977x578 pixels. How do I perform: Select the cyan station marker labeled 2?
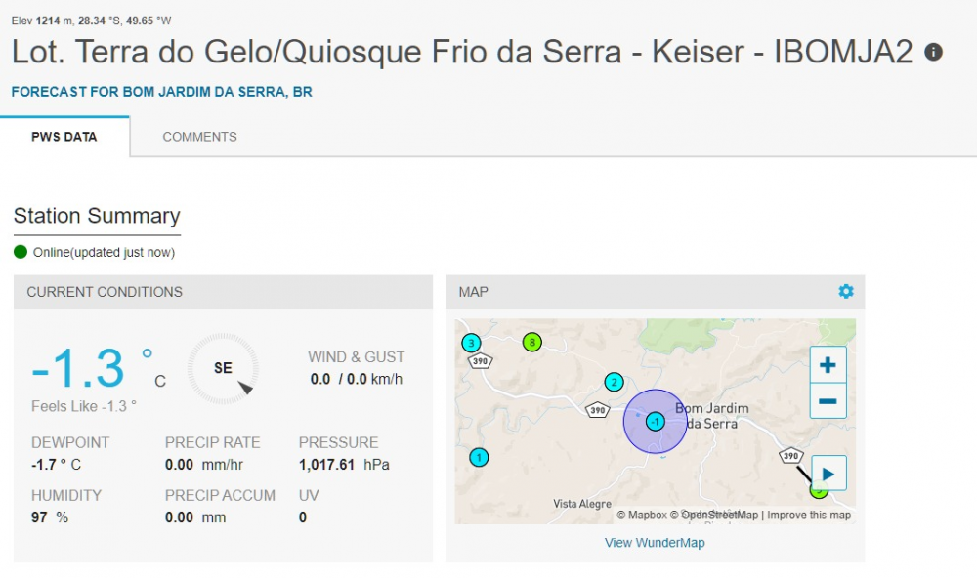[614, 382]
